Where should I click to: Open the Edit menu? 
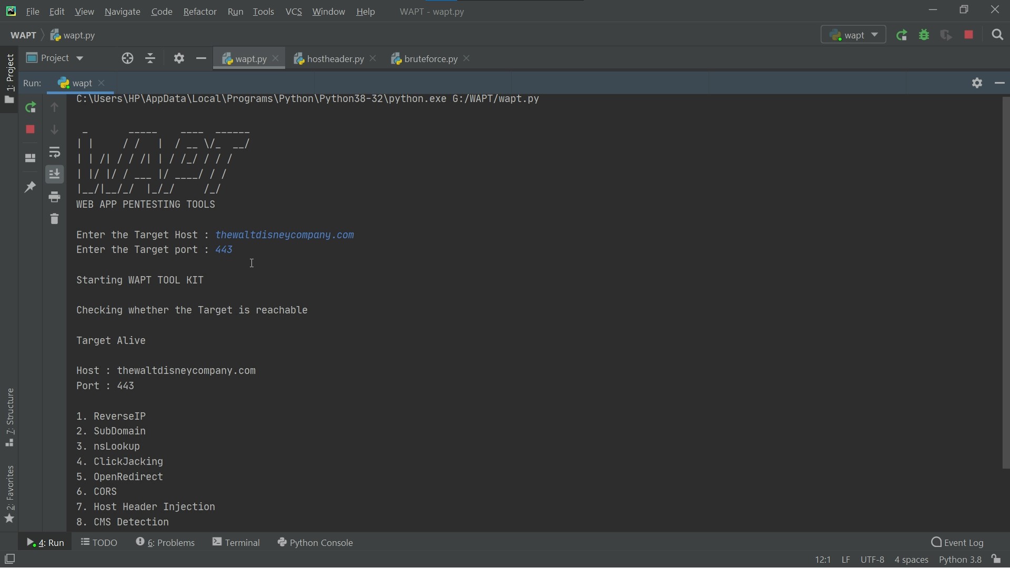(x=57, y=12)
